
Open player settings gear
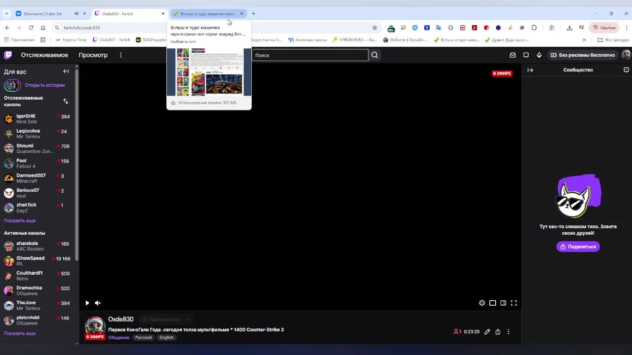[x=482, y=303]
